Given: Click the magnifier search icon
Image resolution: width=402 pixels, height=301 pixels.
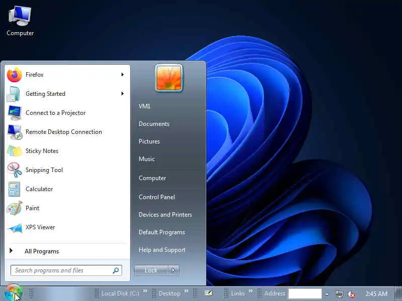Looking at the screenshot, I should click(x=116, y=270).
